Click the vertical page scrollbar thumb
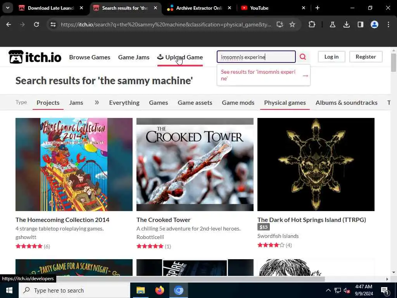 click(x=394, y=62)
